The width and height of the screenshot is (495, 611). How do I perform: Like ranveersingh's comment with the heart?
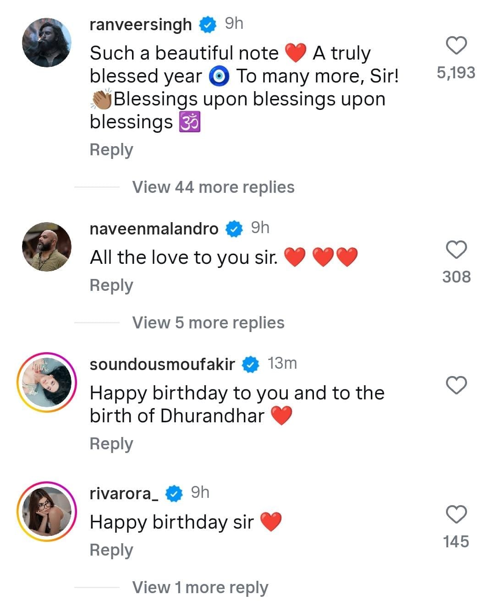point(456,45)
